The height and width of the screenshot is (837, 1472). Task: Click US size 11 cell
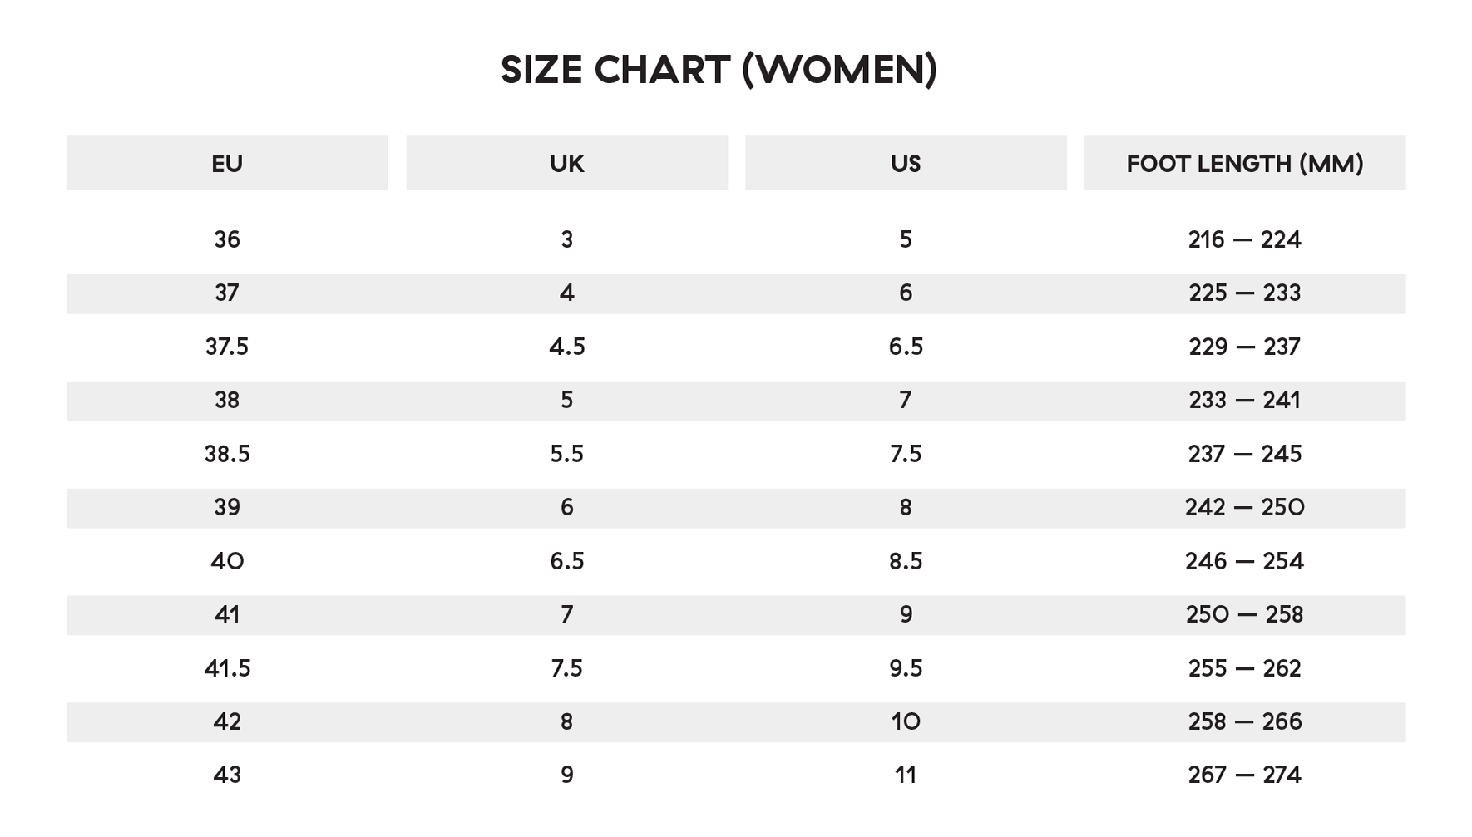coord(906,775)
